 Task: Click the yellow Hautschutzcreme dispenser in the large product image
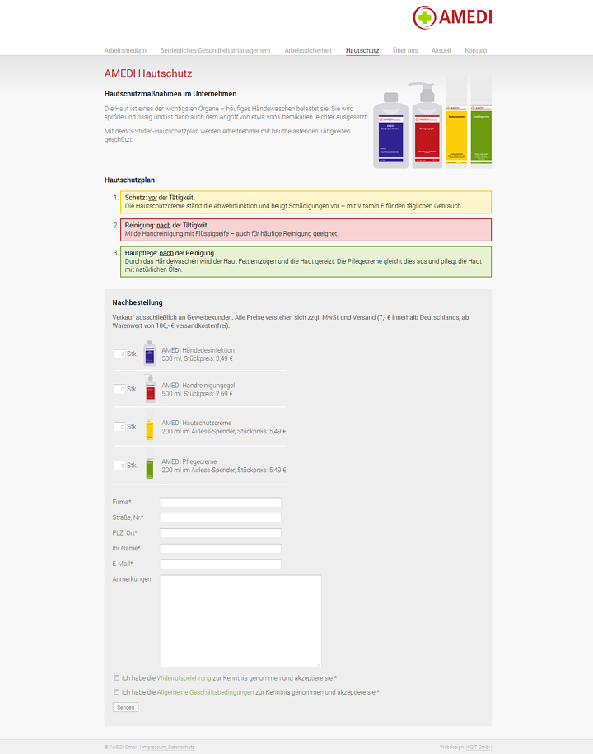(x=456, y=122)
